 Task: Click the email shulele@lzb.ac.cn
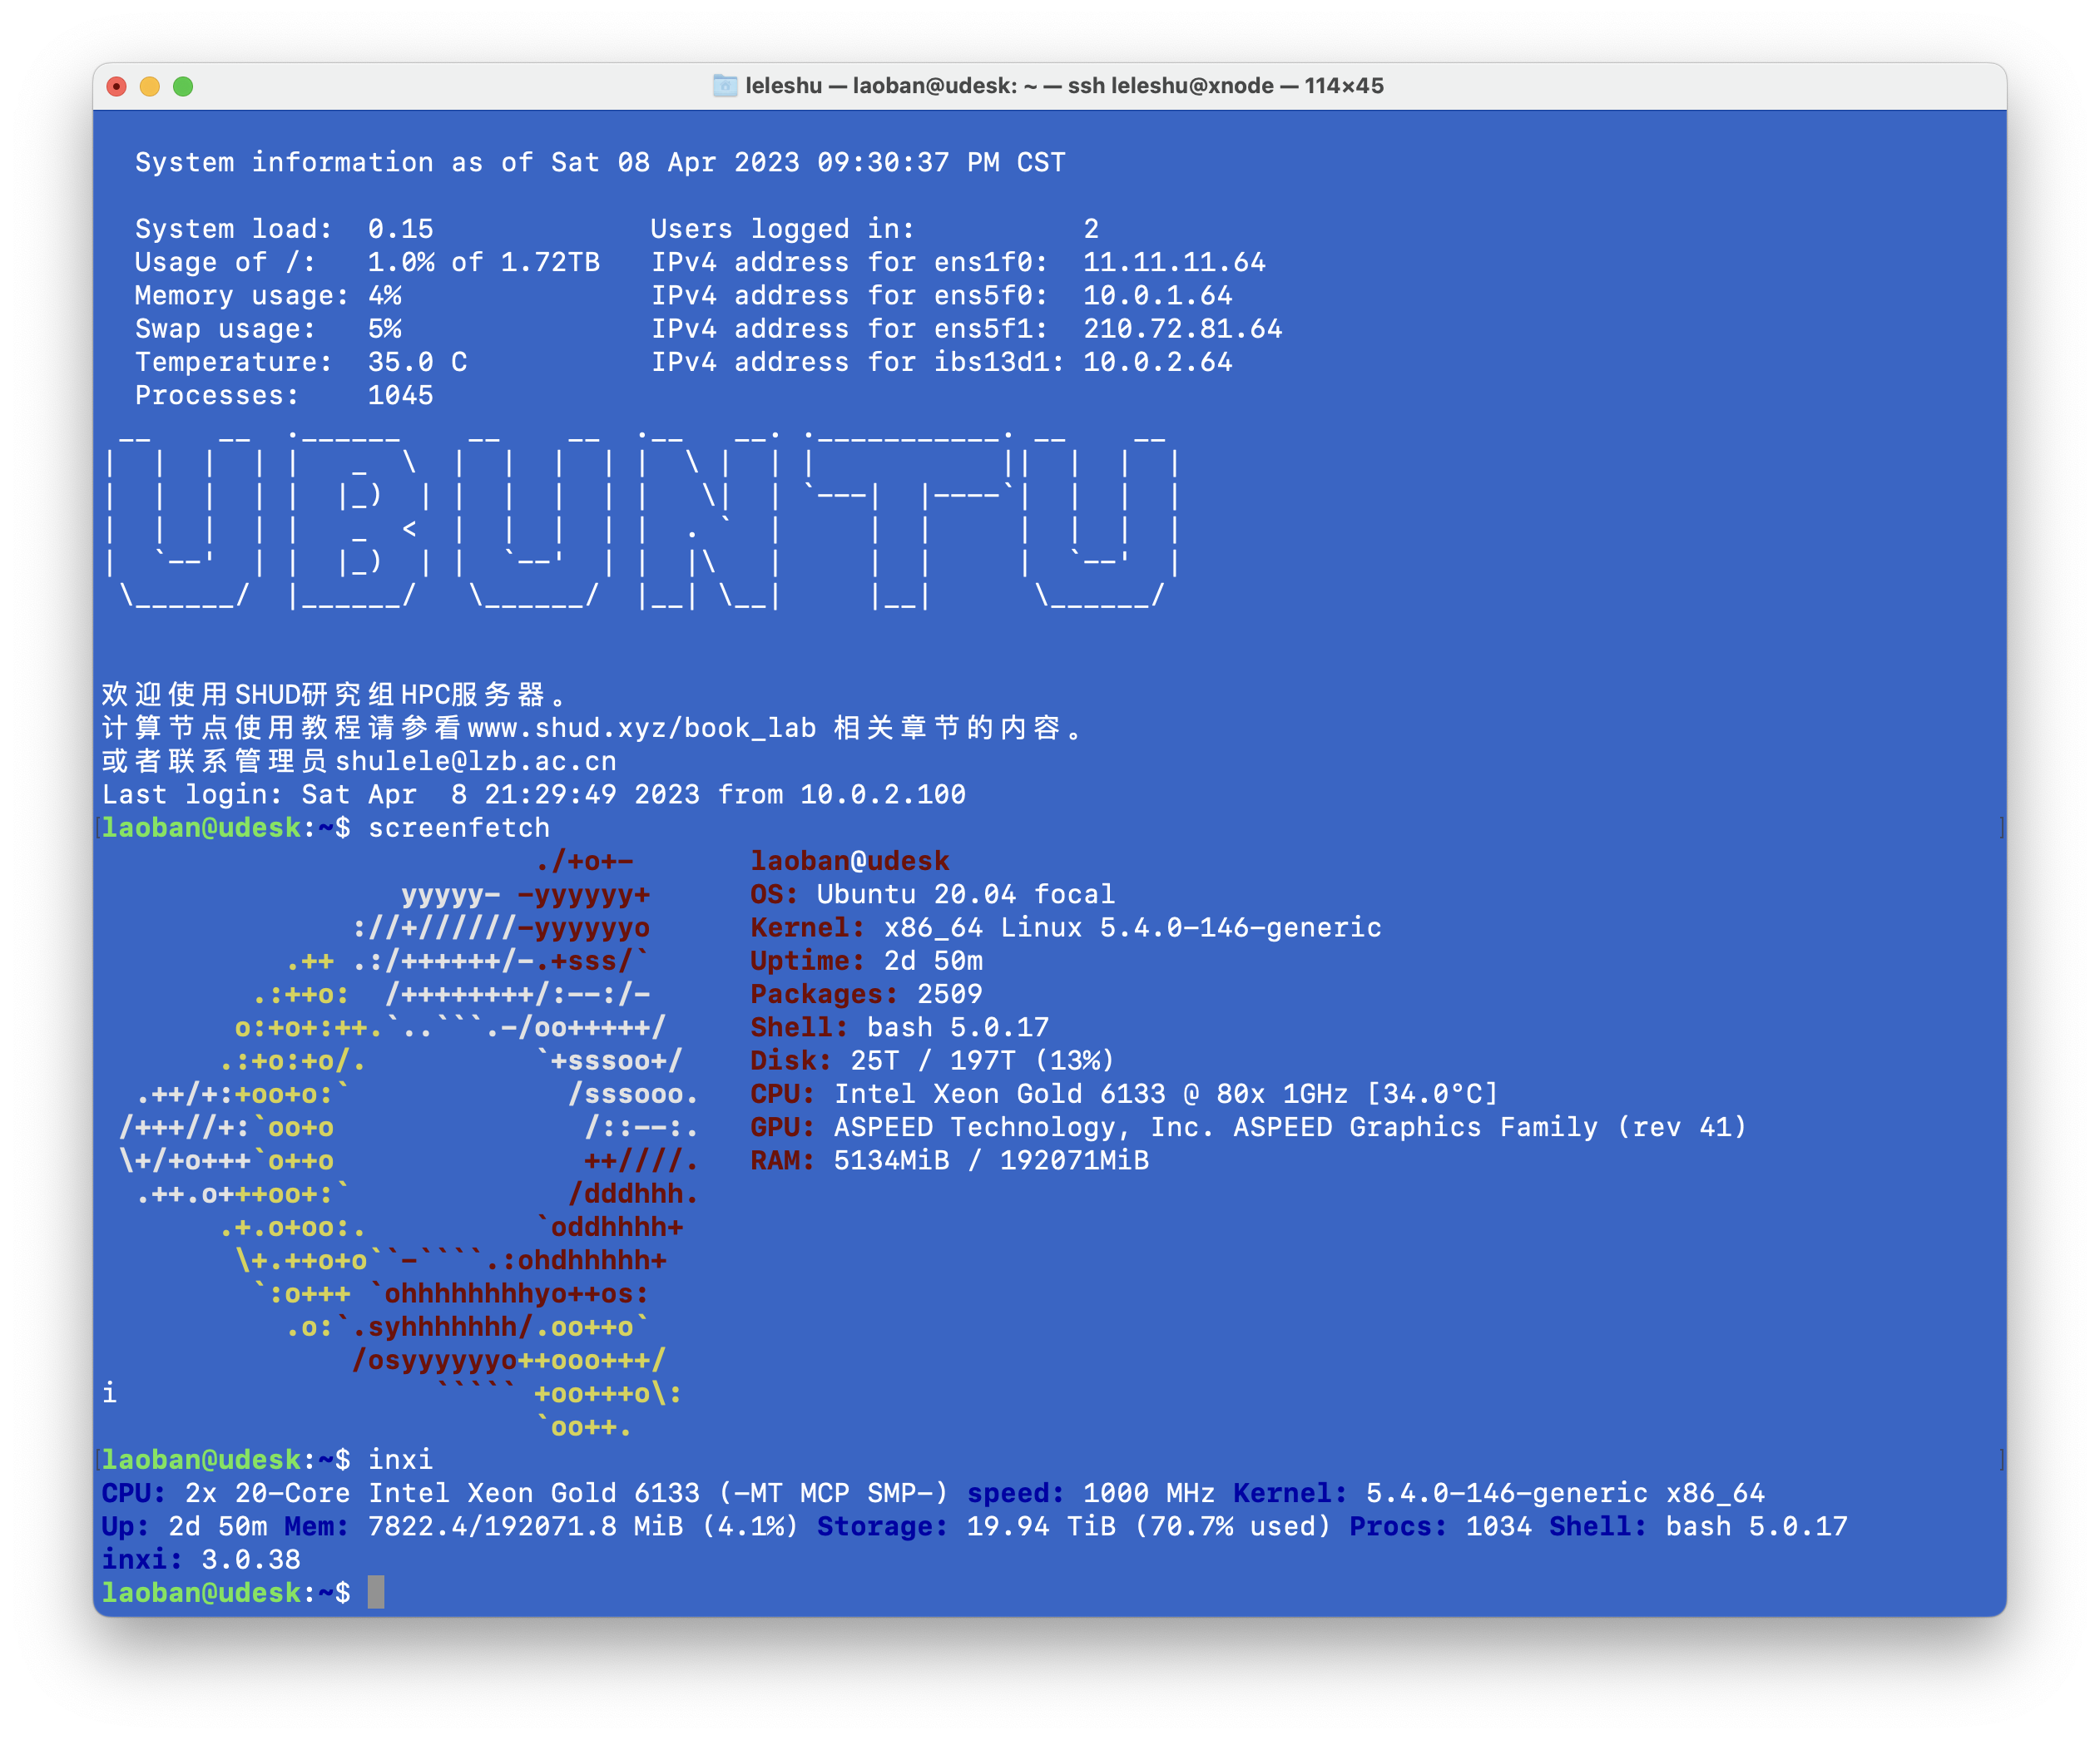pyautogui.click(x=476, y=760)
